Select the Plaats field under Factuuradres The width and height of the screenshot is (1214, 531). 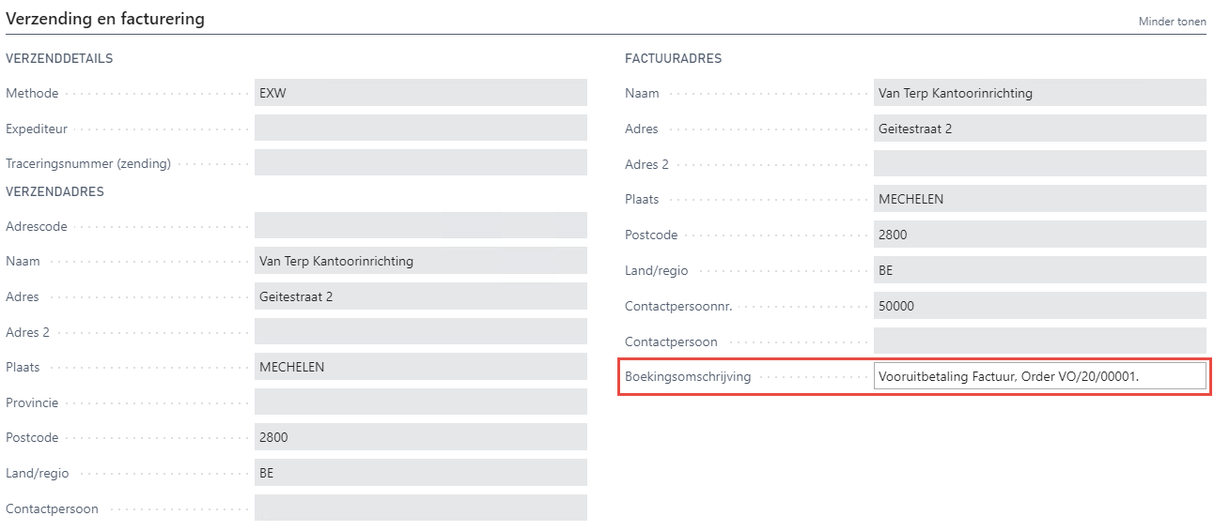point(1039,199)
